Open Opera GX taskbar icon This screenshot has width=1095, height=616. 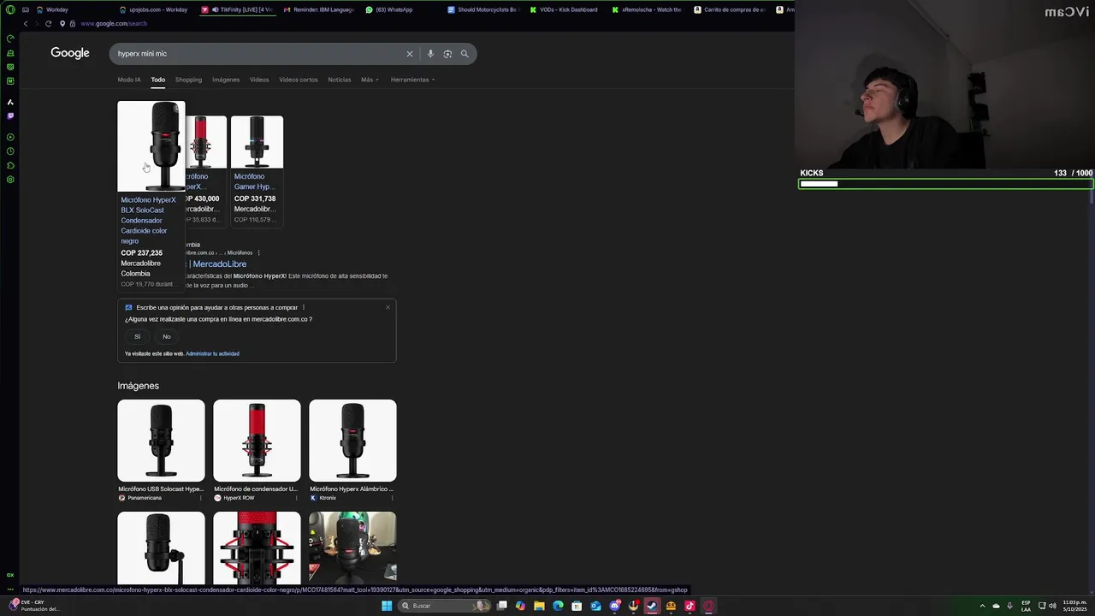[708, 606]
